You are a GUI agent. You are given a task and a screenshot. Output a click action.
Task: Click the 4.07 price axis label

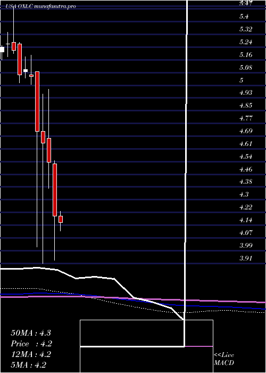click(x=246, y=232)
